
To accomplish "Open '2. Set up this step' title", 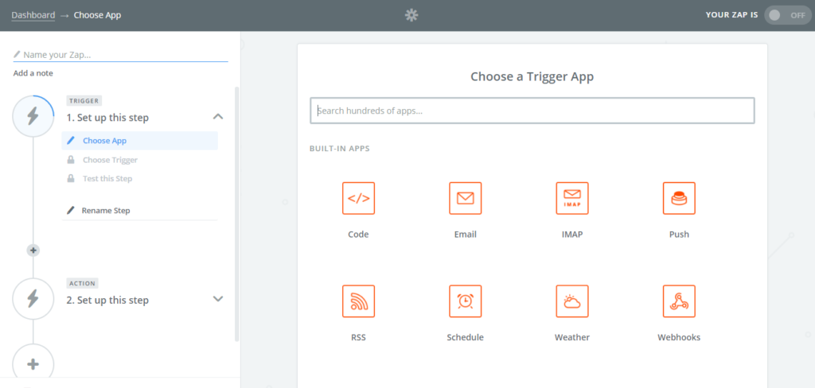I will [107, 301].
